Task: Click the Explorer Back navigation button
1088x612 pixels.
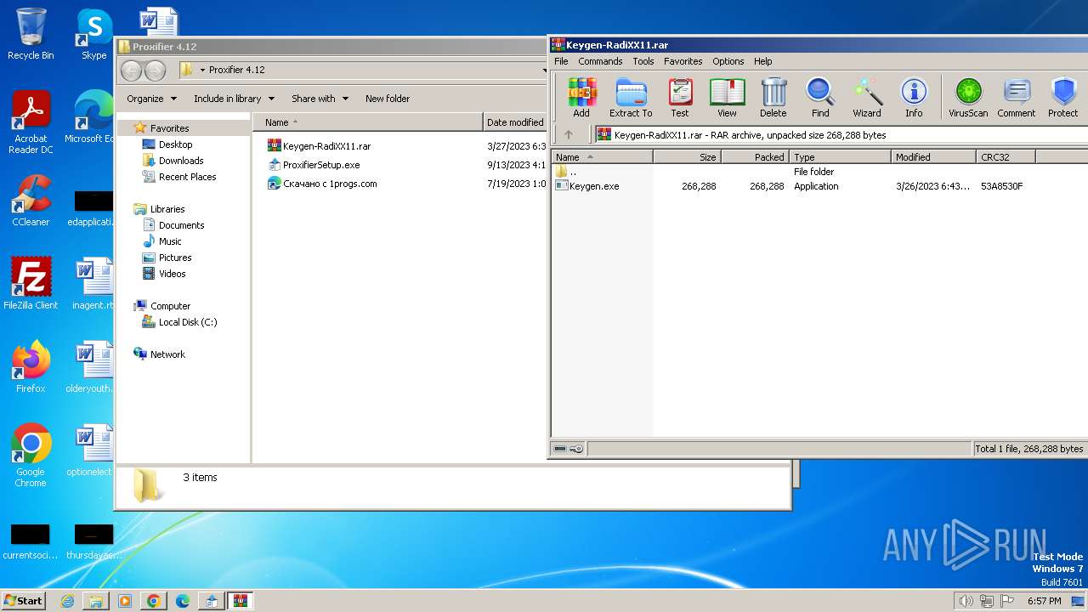Action: [x=131, y=70]
